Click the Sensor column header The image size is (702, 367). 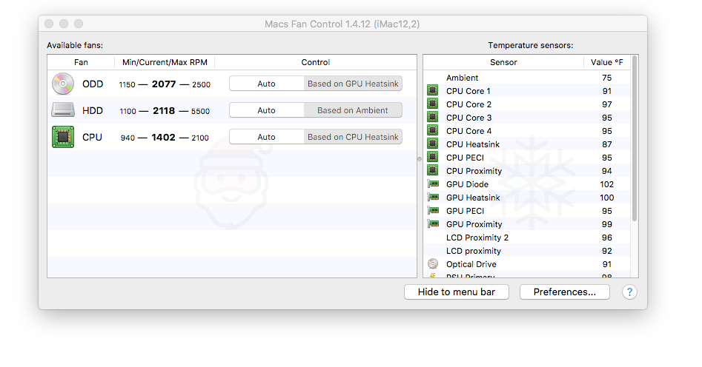[503, 62]
